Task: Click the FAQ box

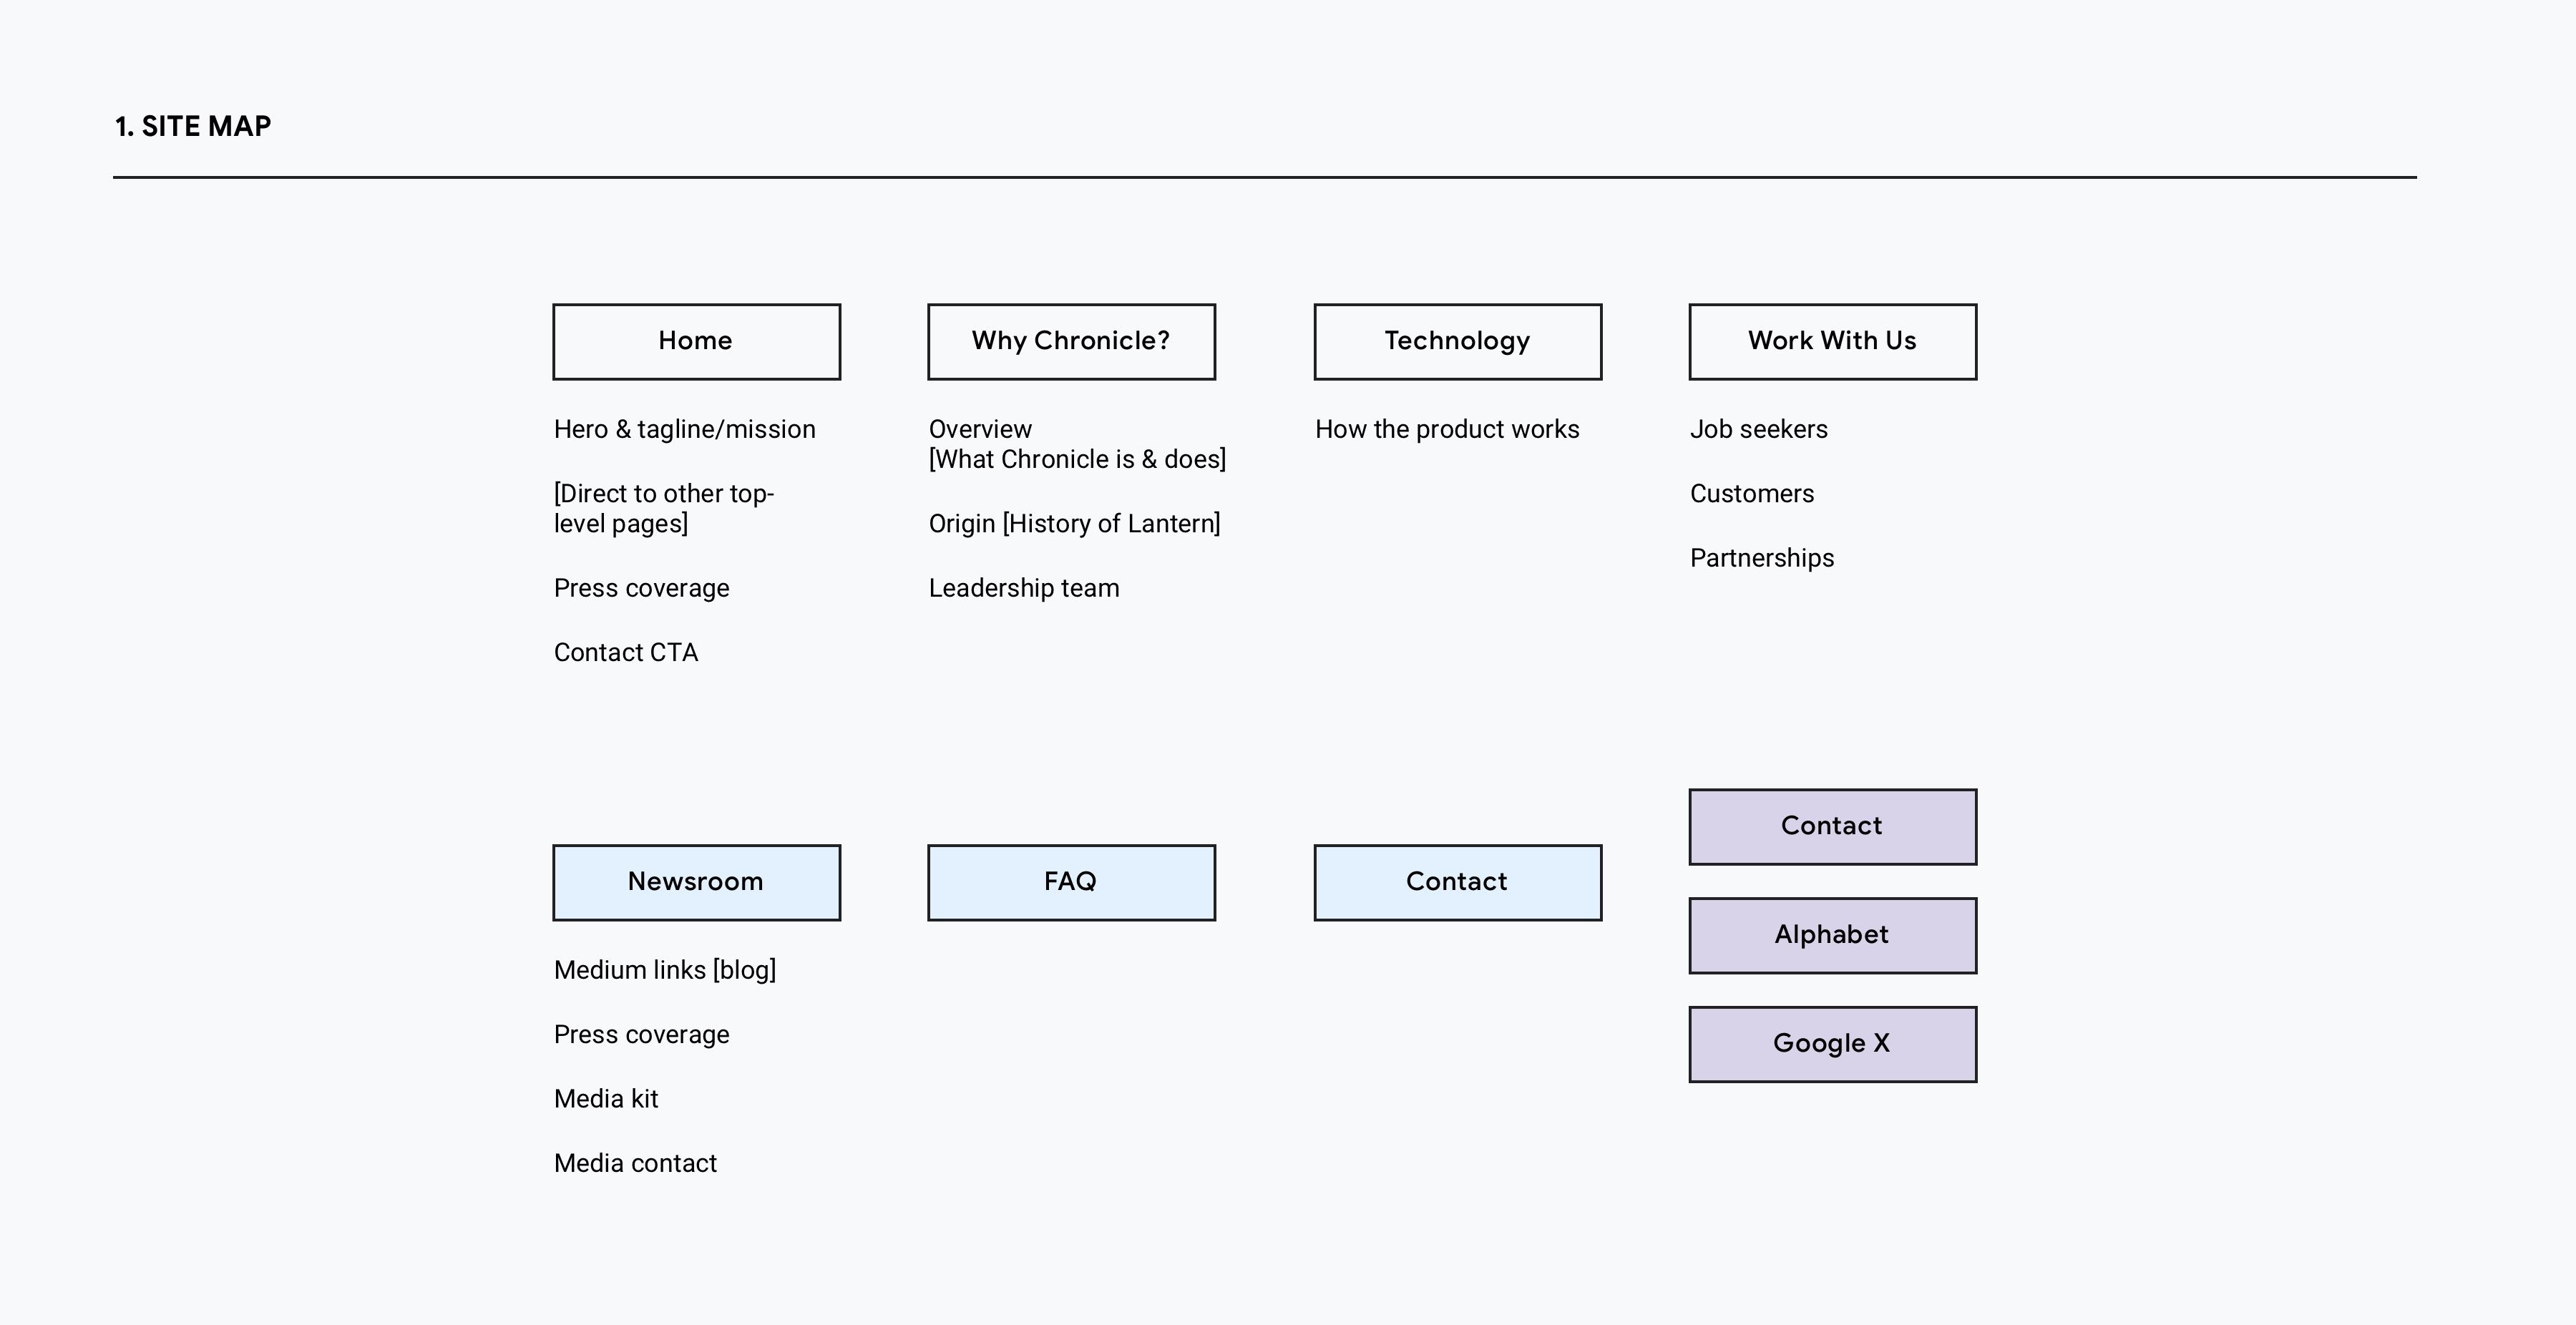Action: pyautogui.click(x=1071, y=882)
